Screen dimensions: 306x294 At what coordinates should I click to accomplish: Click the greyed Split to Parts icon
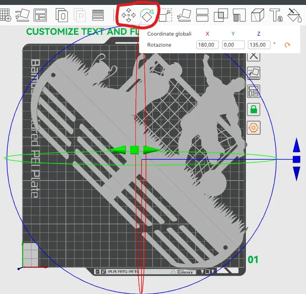pyautogui.click(x=80, y=15)
